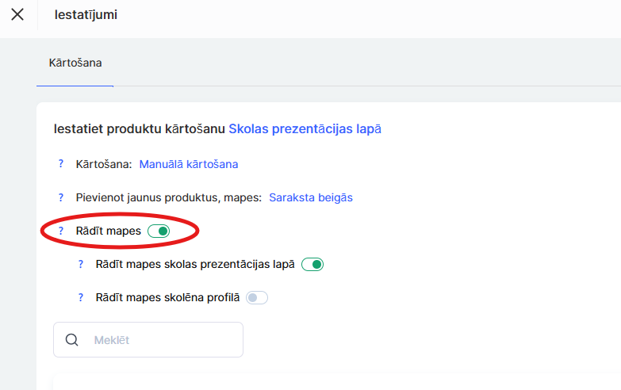Image resolution: width=621 pixels, height=390 pixels.
Task: Click question mark next to Rādīt mapes
Action: point(60,231)
